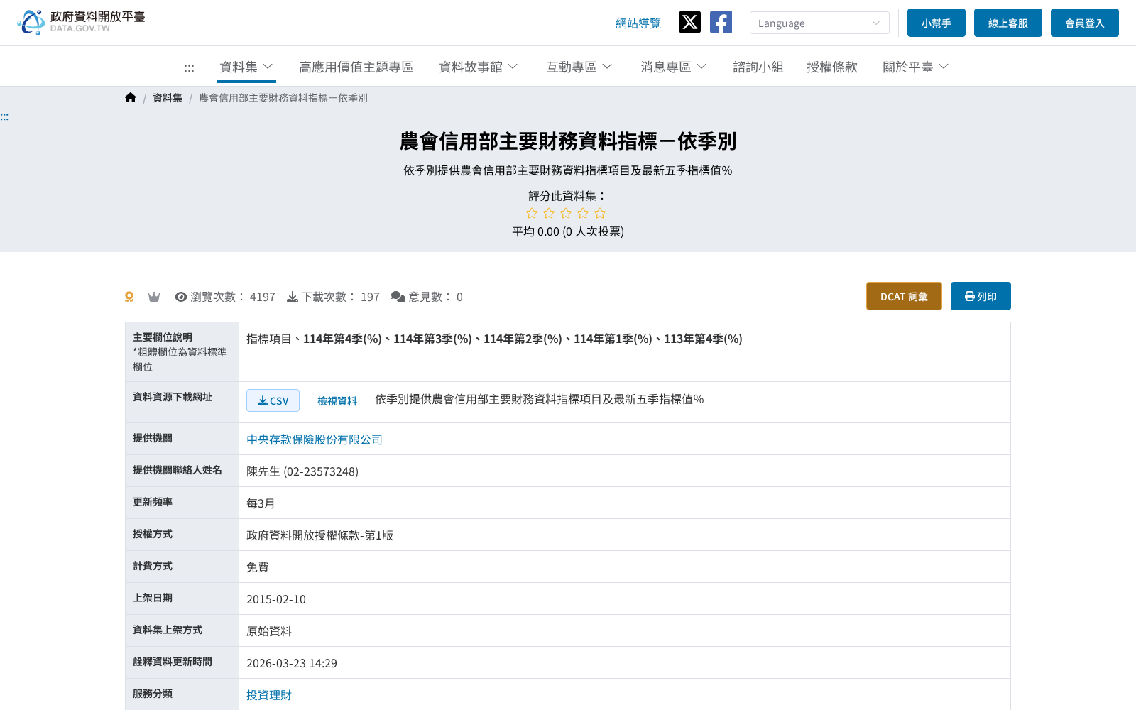Click the 2015-02-10 上架日期 value

point(276,599)
